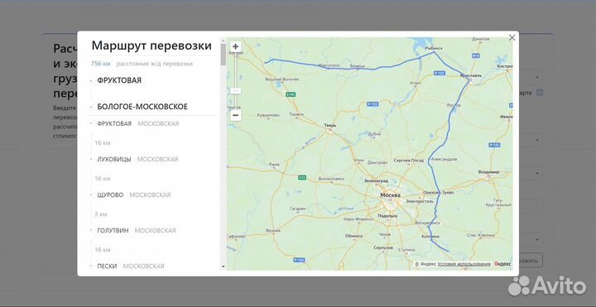The height and width of the screenshot is (307, 596).
Task: Click Подольск label on map
Action: tap(387, 216)
